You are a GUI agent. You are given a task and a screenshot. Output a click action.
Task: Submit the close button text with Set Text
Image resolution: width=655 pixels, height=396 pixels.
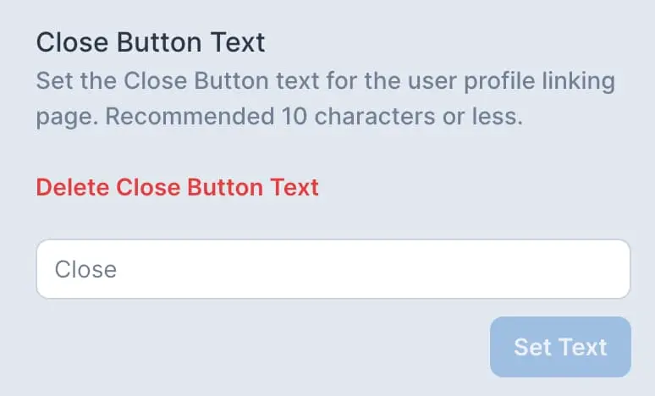click(x=560, y=347)
